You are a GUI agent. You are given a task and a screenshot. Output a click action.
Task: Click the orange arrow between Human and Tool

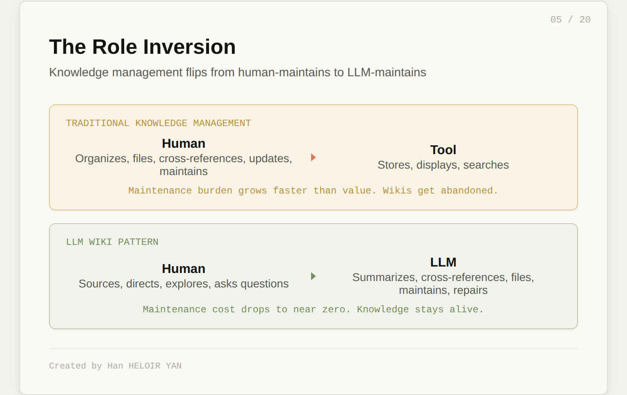click(313, 157)
